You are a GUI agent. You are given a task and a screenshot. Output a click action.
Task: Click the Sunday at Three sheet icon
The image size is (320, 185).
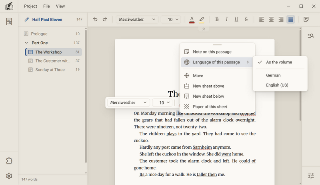coord(30,70)
